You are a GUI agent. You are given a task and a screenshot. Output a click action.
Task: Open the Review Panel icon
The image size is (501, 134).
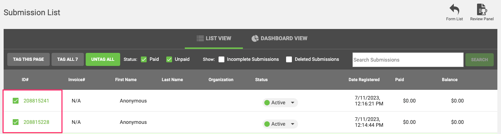coord(482,9)
